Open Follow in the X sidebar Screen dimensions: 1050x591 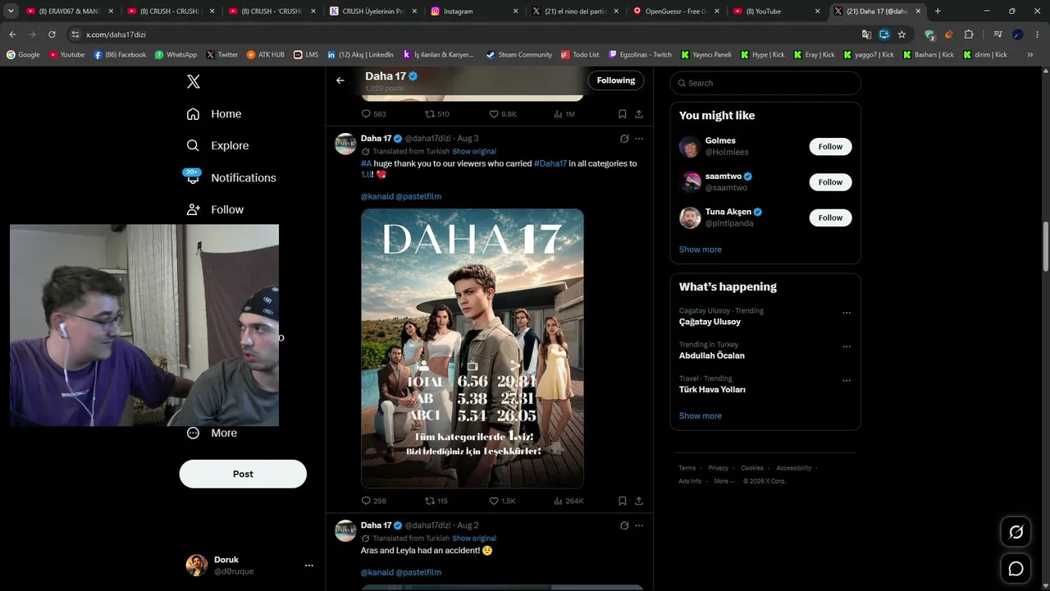click(215, 209)
